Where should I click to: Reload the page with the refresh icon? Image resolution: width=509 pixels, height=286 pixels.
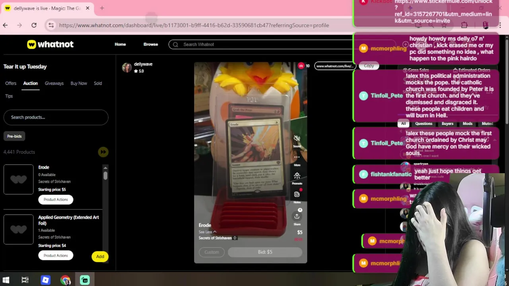tap(34, 25)
